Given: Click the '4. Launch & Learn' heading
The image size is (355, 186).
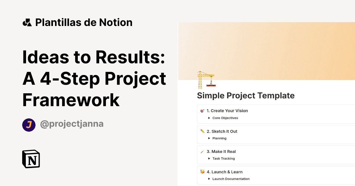Looking at the screenshot, I should pos(225,172).
